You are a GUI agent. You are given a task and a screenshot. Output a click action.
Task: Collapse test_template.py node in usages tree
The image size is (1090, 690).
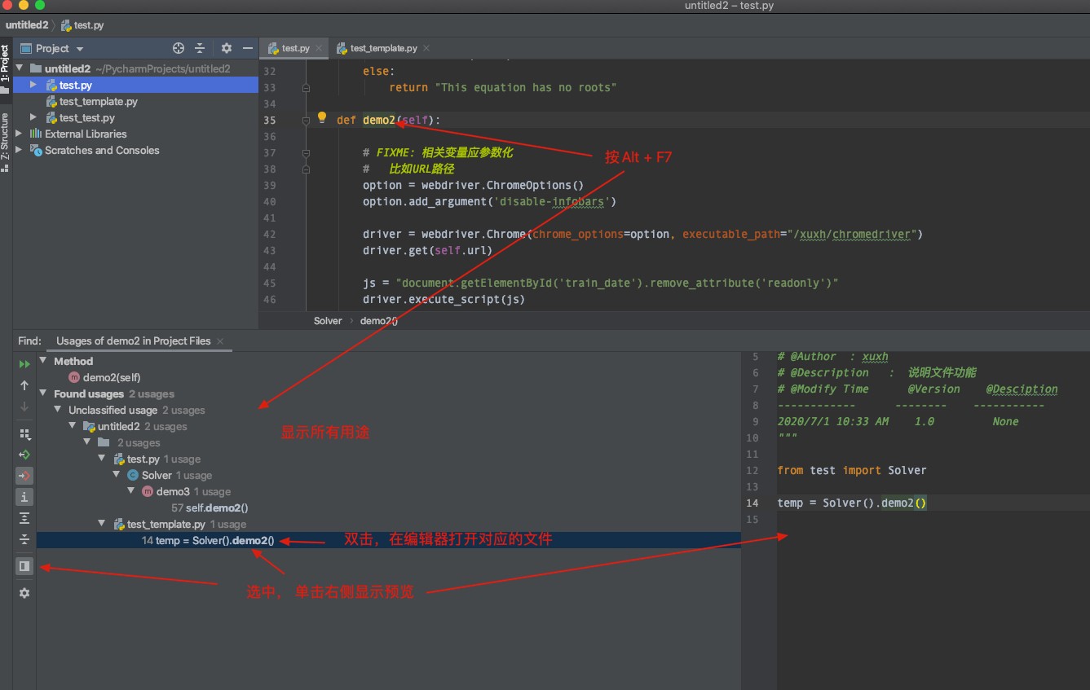click(x=104, y=524)
